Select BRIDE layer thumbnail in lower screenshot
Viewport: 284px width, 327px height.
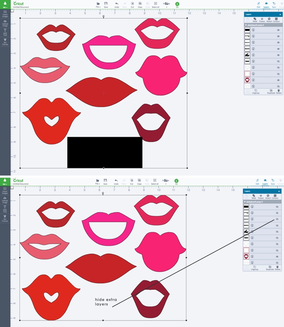[x=246, y=225]
